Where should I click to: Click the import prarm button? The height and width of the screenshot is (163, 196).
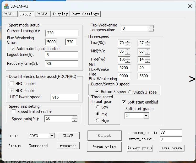coord(140,148)
